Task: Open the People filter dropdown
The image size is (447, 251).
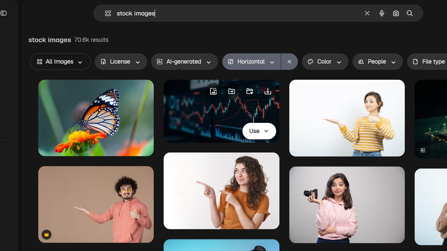Action: (378, 62)
